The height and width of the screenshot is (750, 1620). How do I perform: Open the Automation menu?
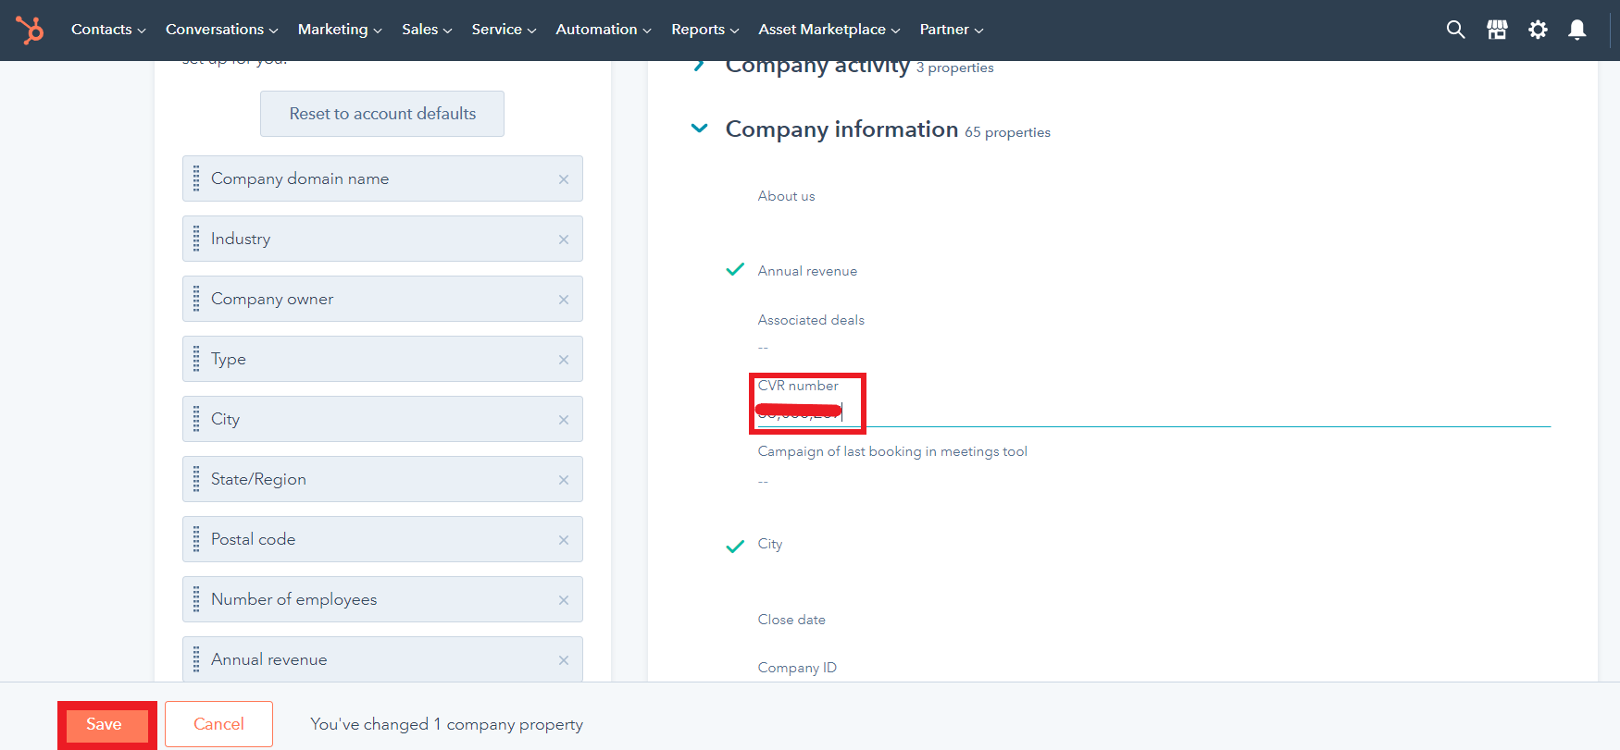coord(604,30)
